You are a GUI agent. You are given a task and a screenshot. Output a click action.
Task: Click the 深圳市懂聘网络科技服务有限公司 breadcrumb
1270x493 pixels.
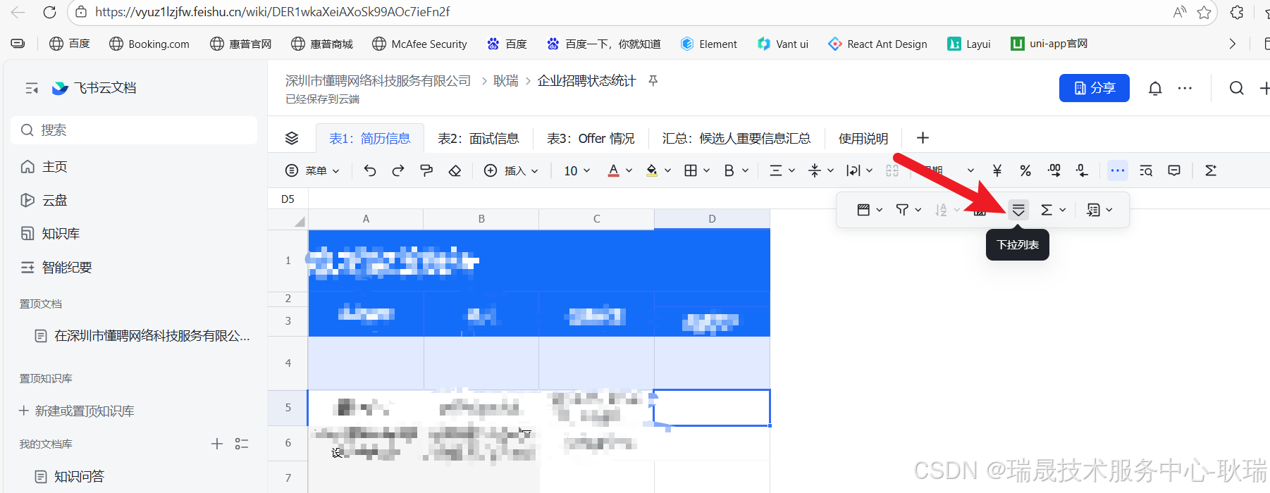(378, 81)
